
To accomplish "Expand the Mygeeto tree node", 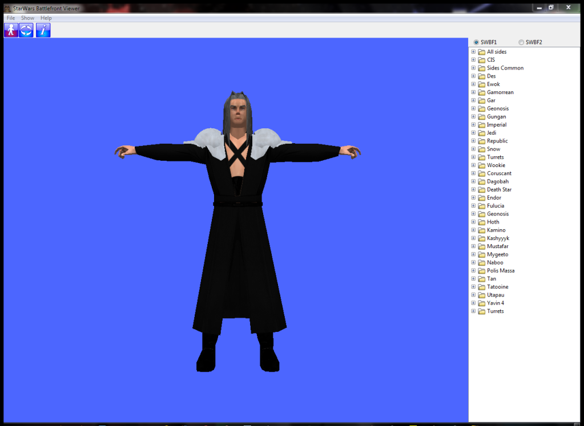I will coord(473,254).
